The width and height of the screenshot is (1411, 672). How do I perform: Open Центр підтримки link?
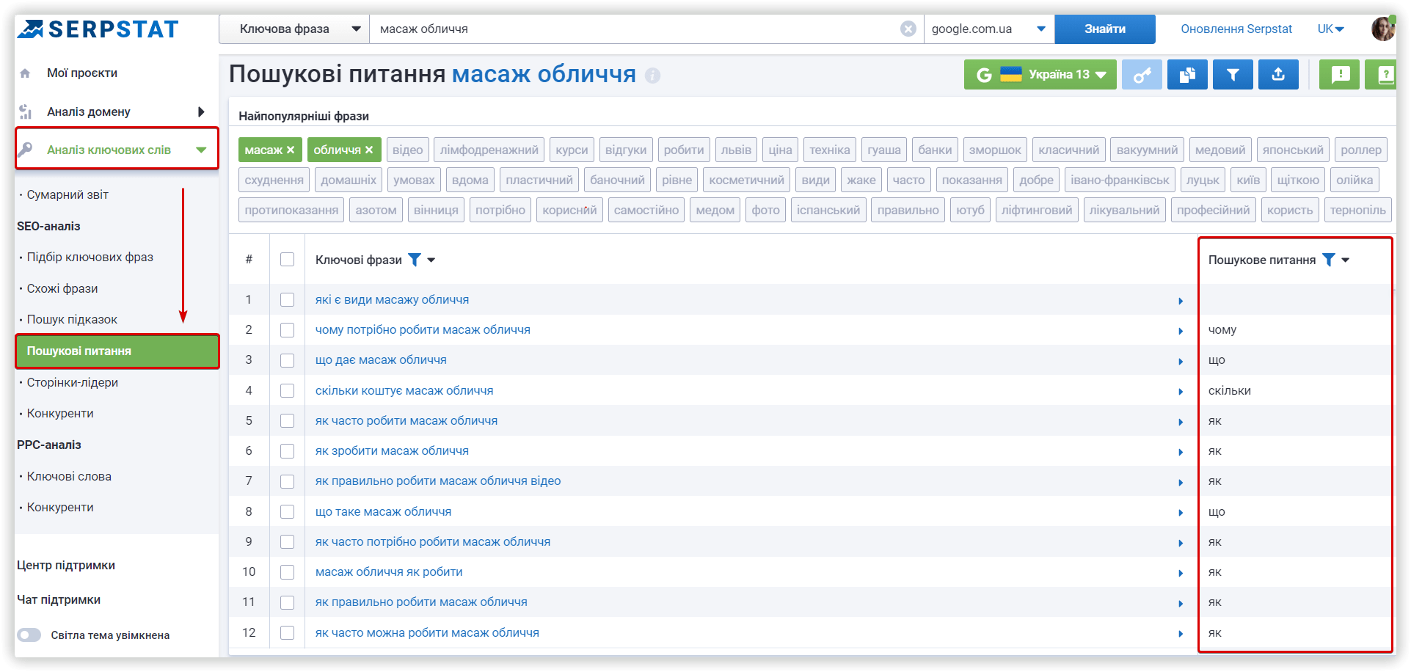tap(66, 566)
